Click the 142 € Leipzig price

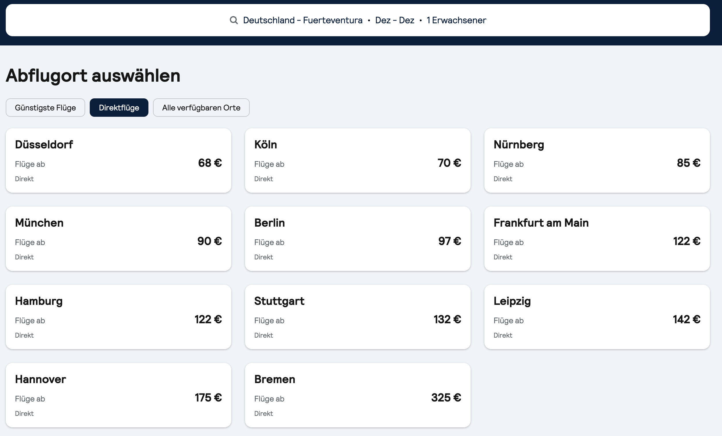(686, 320)
